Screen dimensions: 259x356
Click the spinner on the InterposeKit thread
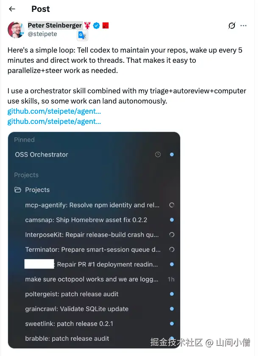[x=172, y=235]
